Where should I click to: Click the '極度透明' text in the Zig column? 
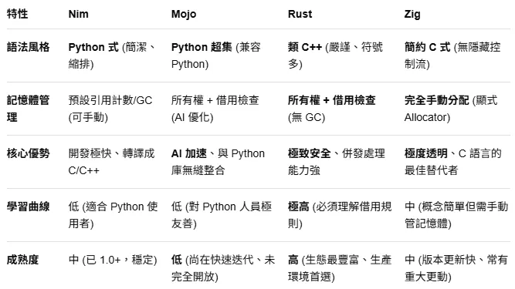coord(425,153)
